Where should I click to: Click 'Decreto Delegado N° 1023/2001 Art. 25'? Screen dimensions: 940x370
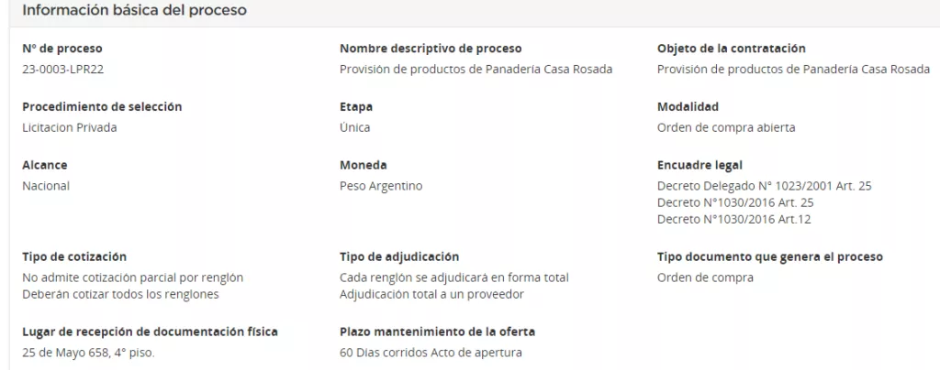(x=764, y=186)
